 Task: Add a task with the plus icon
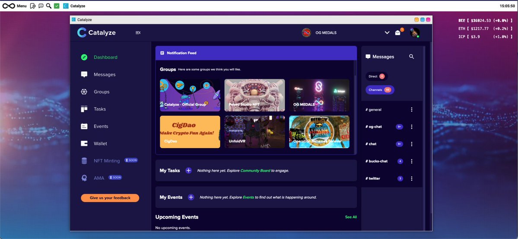click(188, 171)
